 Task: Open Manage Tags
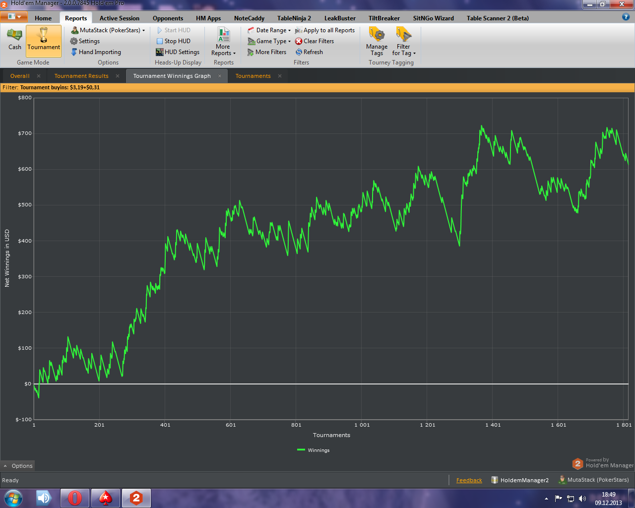coord(377,42)
